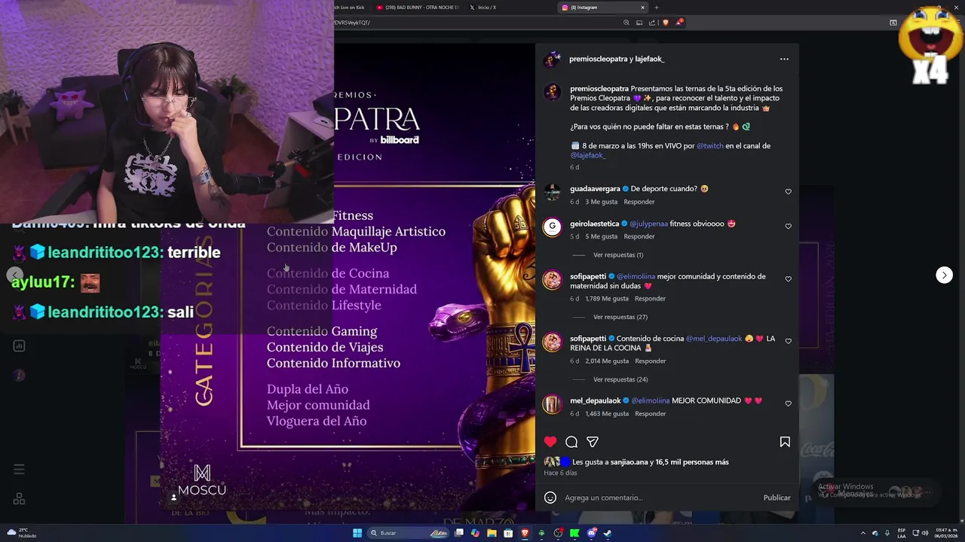Open the @twitch mention link
The width and height of the screenshot is (965, 542).
coord(709,146)
